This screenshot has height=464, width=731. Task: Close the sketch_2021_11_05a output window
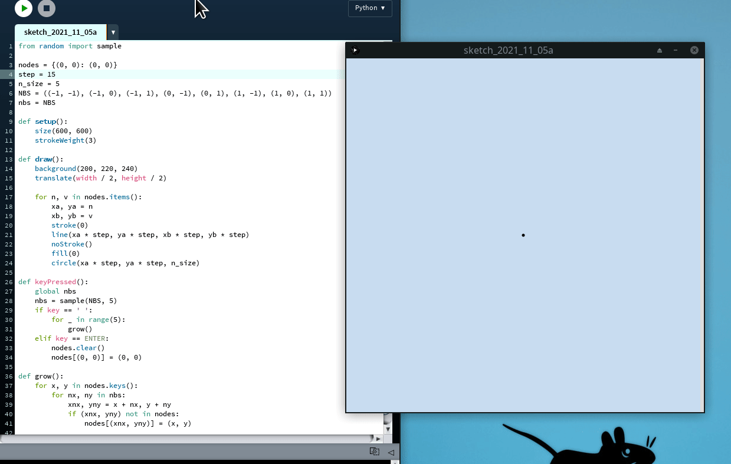tap(694, 51)
